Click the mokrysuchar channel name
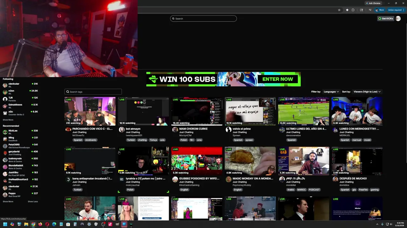407x228 pixels. tap(133, 185)
